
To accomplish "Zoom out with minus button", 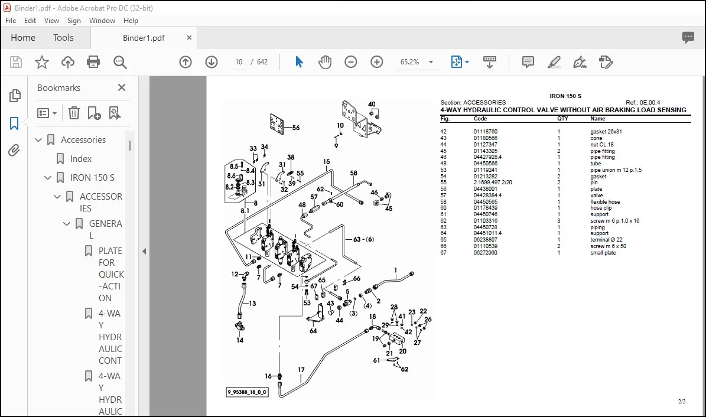I will click(x=351, y=62).
